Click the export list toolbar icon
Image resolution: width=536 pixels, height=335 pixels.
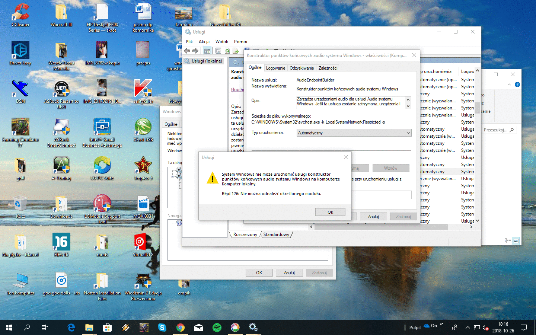click(x=236, y=51)
